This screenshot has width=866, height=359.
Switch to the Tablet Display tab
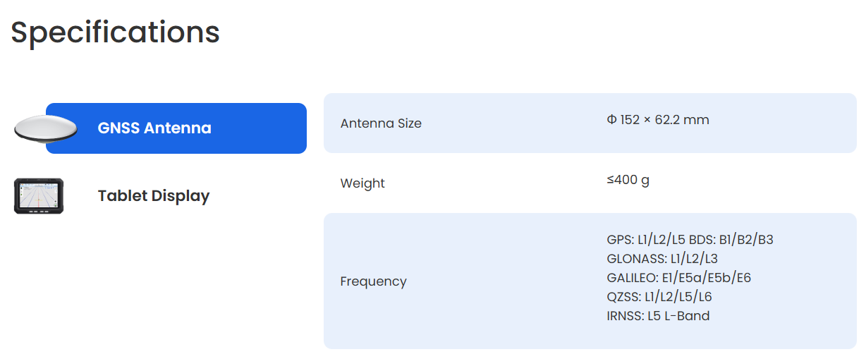tap(153, 196)
